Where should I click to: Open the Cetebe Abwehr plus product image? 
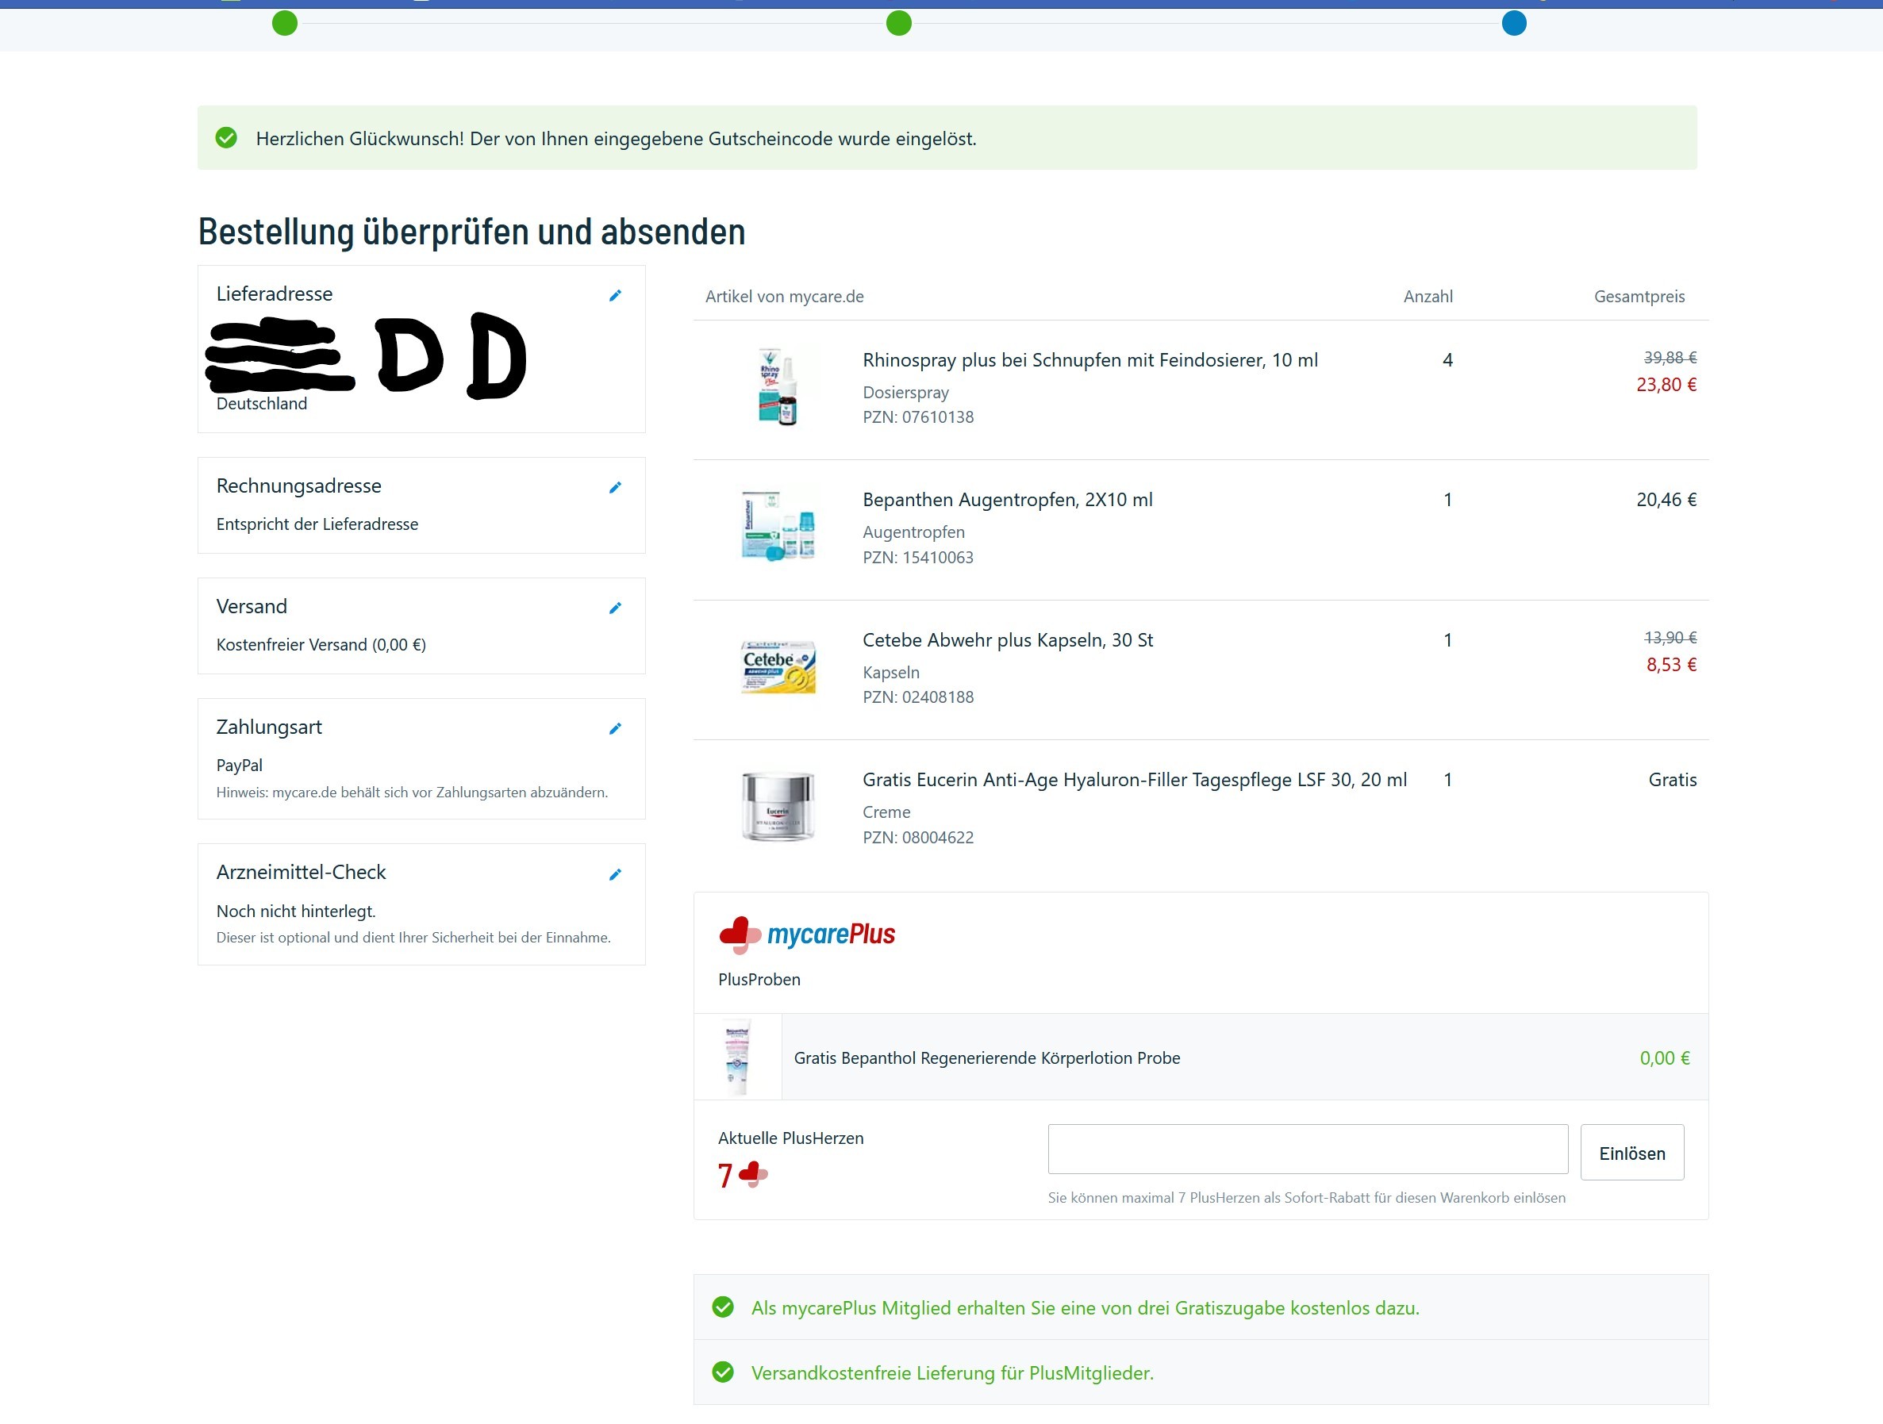[778, 666]
